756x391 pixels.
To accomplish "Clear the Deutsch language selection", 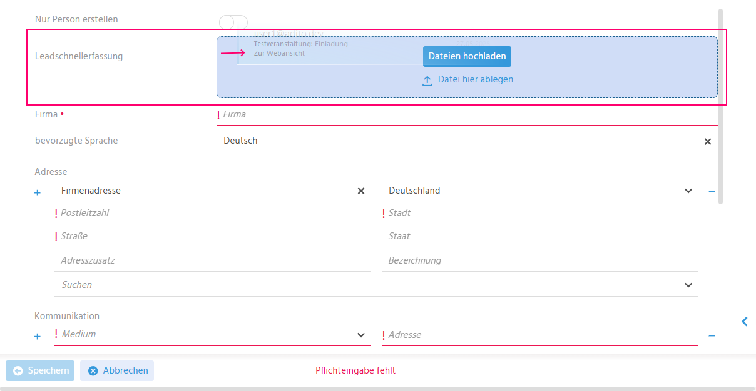I will pos(708,141).
